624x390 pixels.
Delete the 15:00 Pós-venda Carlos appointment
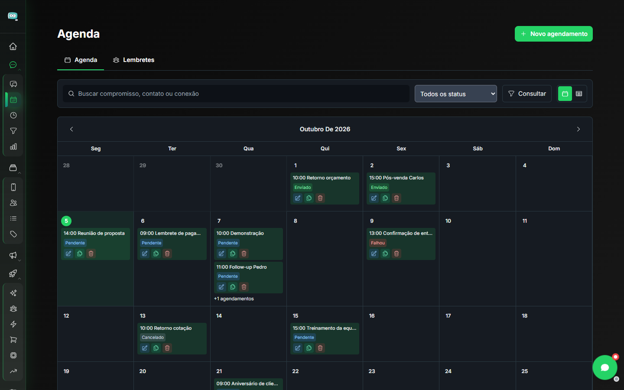click(x=396, y=198)
